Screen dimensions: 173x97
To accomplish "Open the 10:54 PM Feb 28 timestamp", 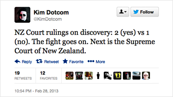I will [x=36, y=91].
